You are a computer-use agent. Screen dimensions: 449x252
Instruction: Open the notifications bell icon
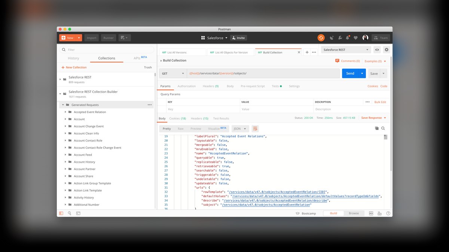(x=348, y=38)
